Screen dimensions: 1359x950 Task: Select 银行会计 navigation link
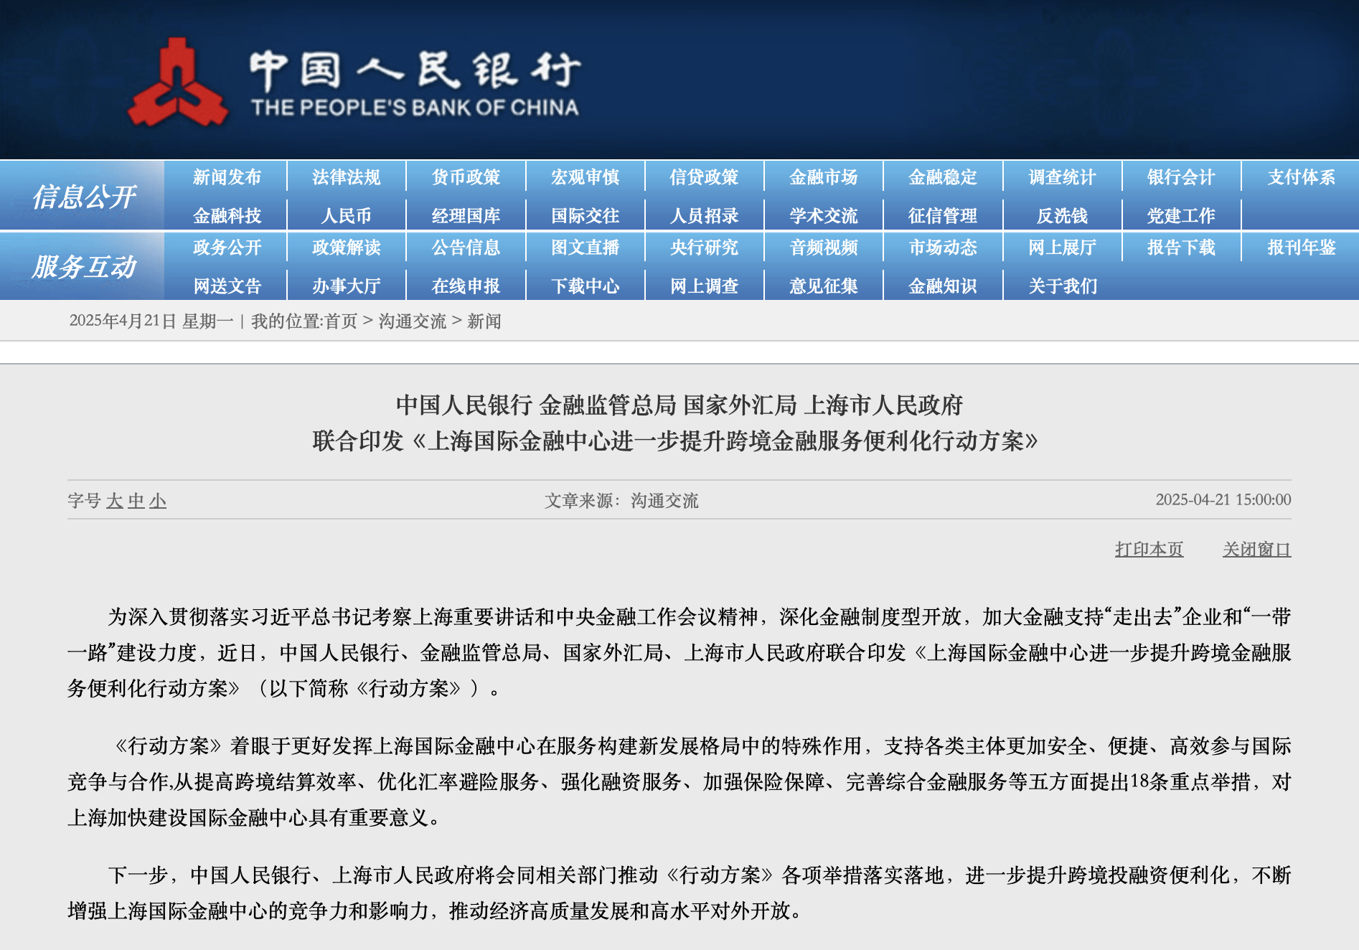pos(1181,177)
